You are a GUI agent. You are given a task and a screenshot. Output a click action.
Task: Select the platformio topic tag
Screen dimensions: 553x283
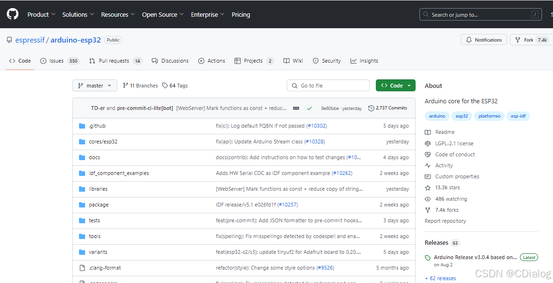pos(489,116)
